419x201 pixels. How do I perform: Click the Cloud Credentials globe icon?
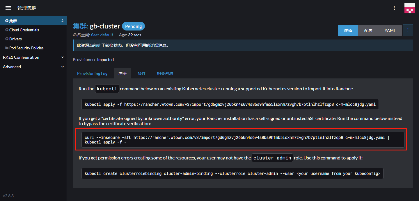click(x=7, y=30)
